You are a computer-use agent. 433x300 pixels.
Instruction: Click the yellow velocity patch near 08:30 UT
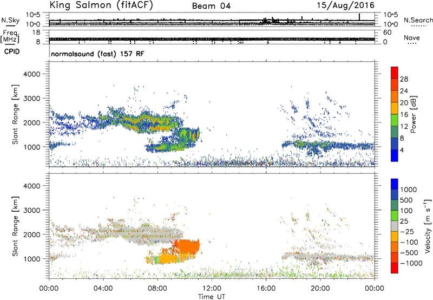coord(168,259)
